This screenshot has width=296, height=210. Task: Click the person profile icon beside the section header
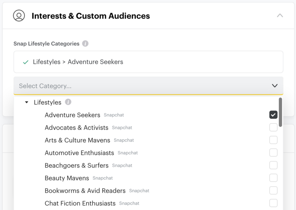click(18, 16)
